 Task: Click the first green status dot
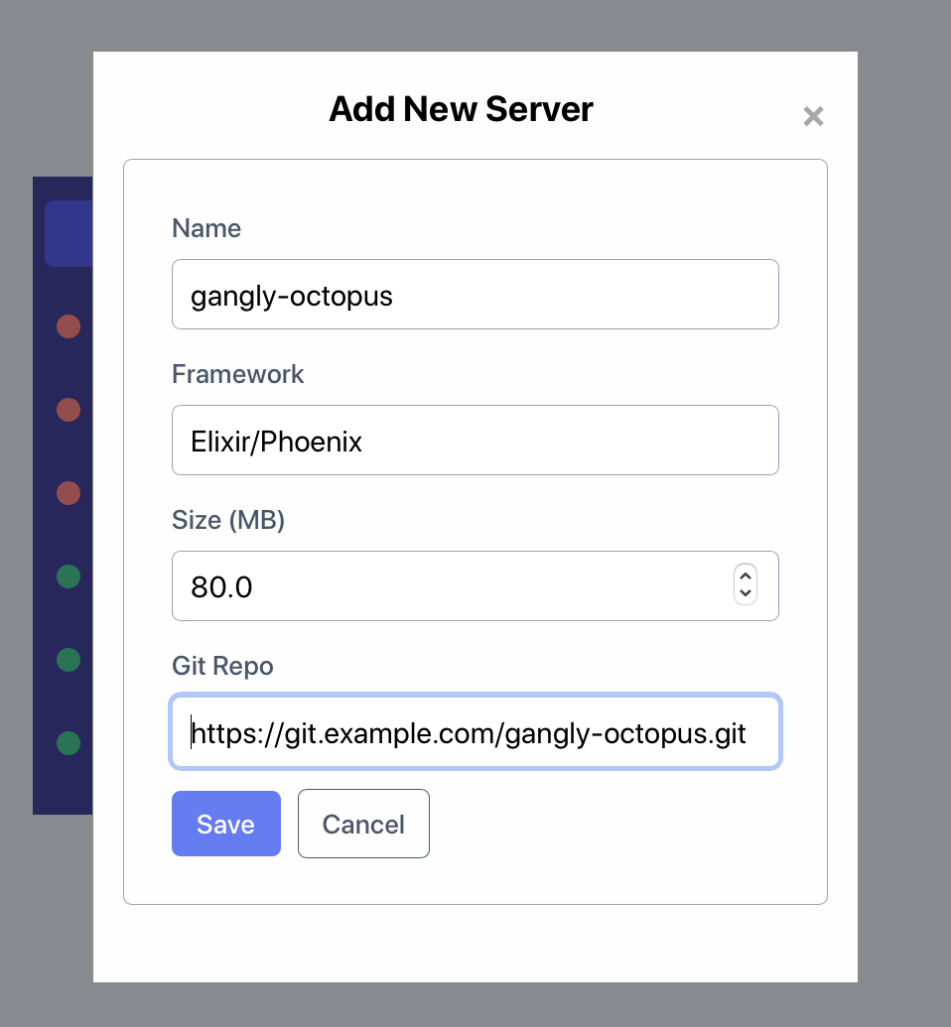click(68, 577)
